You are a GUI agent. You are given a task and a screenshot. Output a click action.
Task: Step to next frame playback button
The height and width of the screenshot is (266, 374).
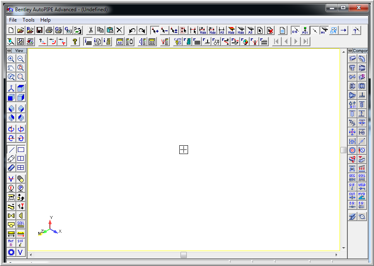(296, 42)
